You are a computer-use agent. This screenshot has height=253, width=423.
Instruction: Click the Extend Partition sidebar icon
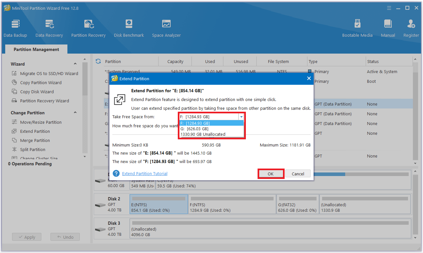(x=14, y=131)
